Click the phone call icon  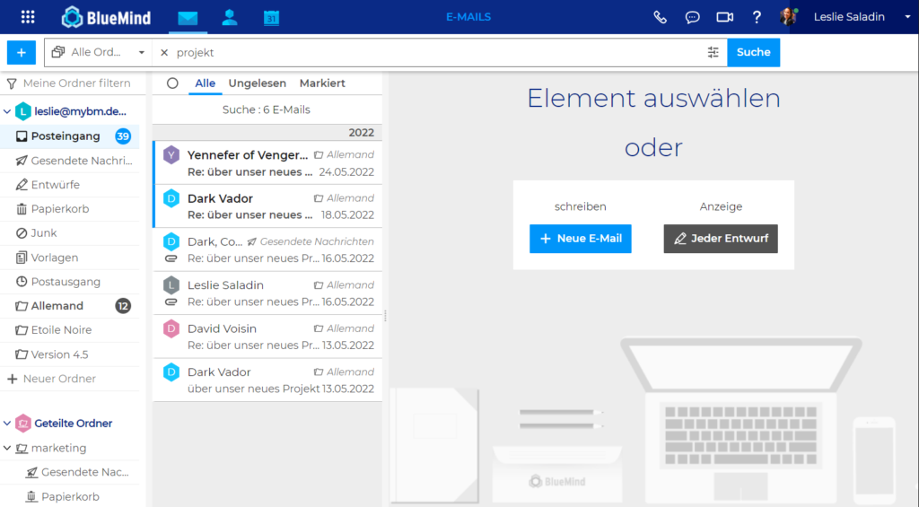pyautogui.click(x=661, y=17)
